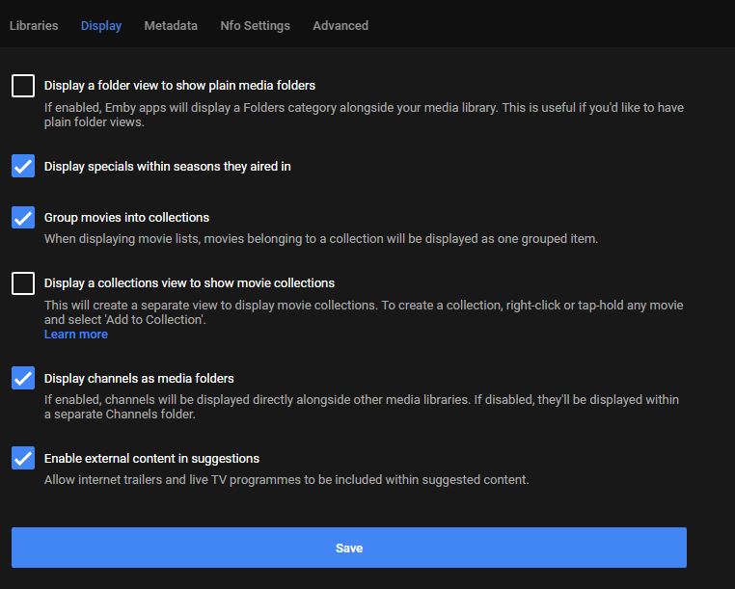Click the 'Display channels as media folders' label text

(139, 379)
